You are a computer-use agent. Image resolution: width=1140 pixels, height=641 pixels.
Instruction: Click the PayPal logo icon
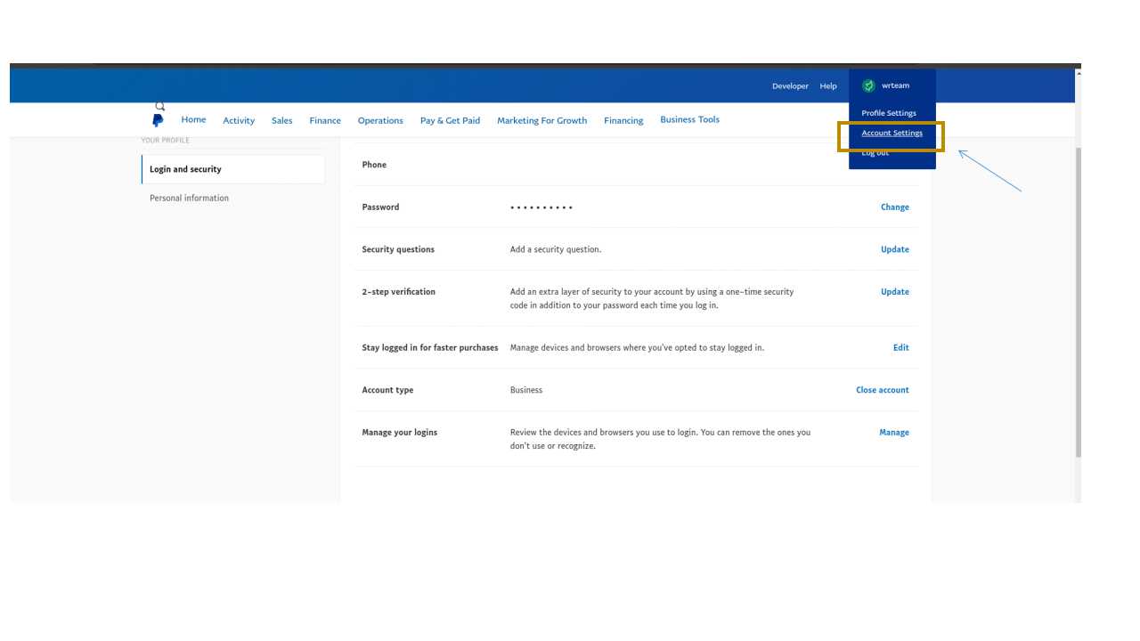pyautogui.click(x=158, y=120)
